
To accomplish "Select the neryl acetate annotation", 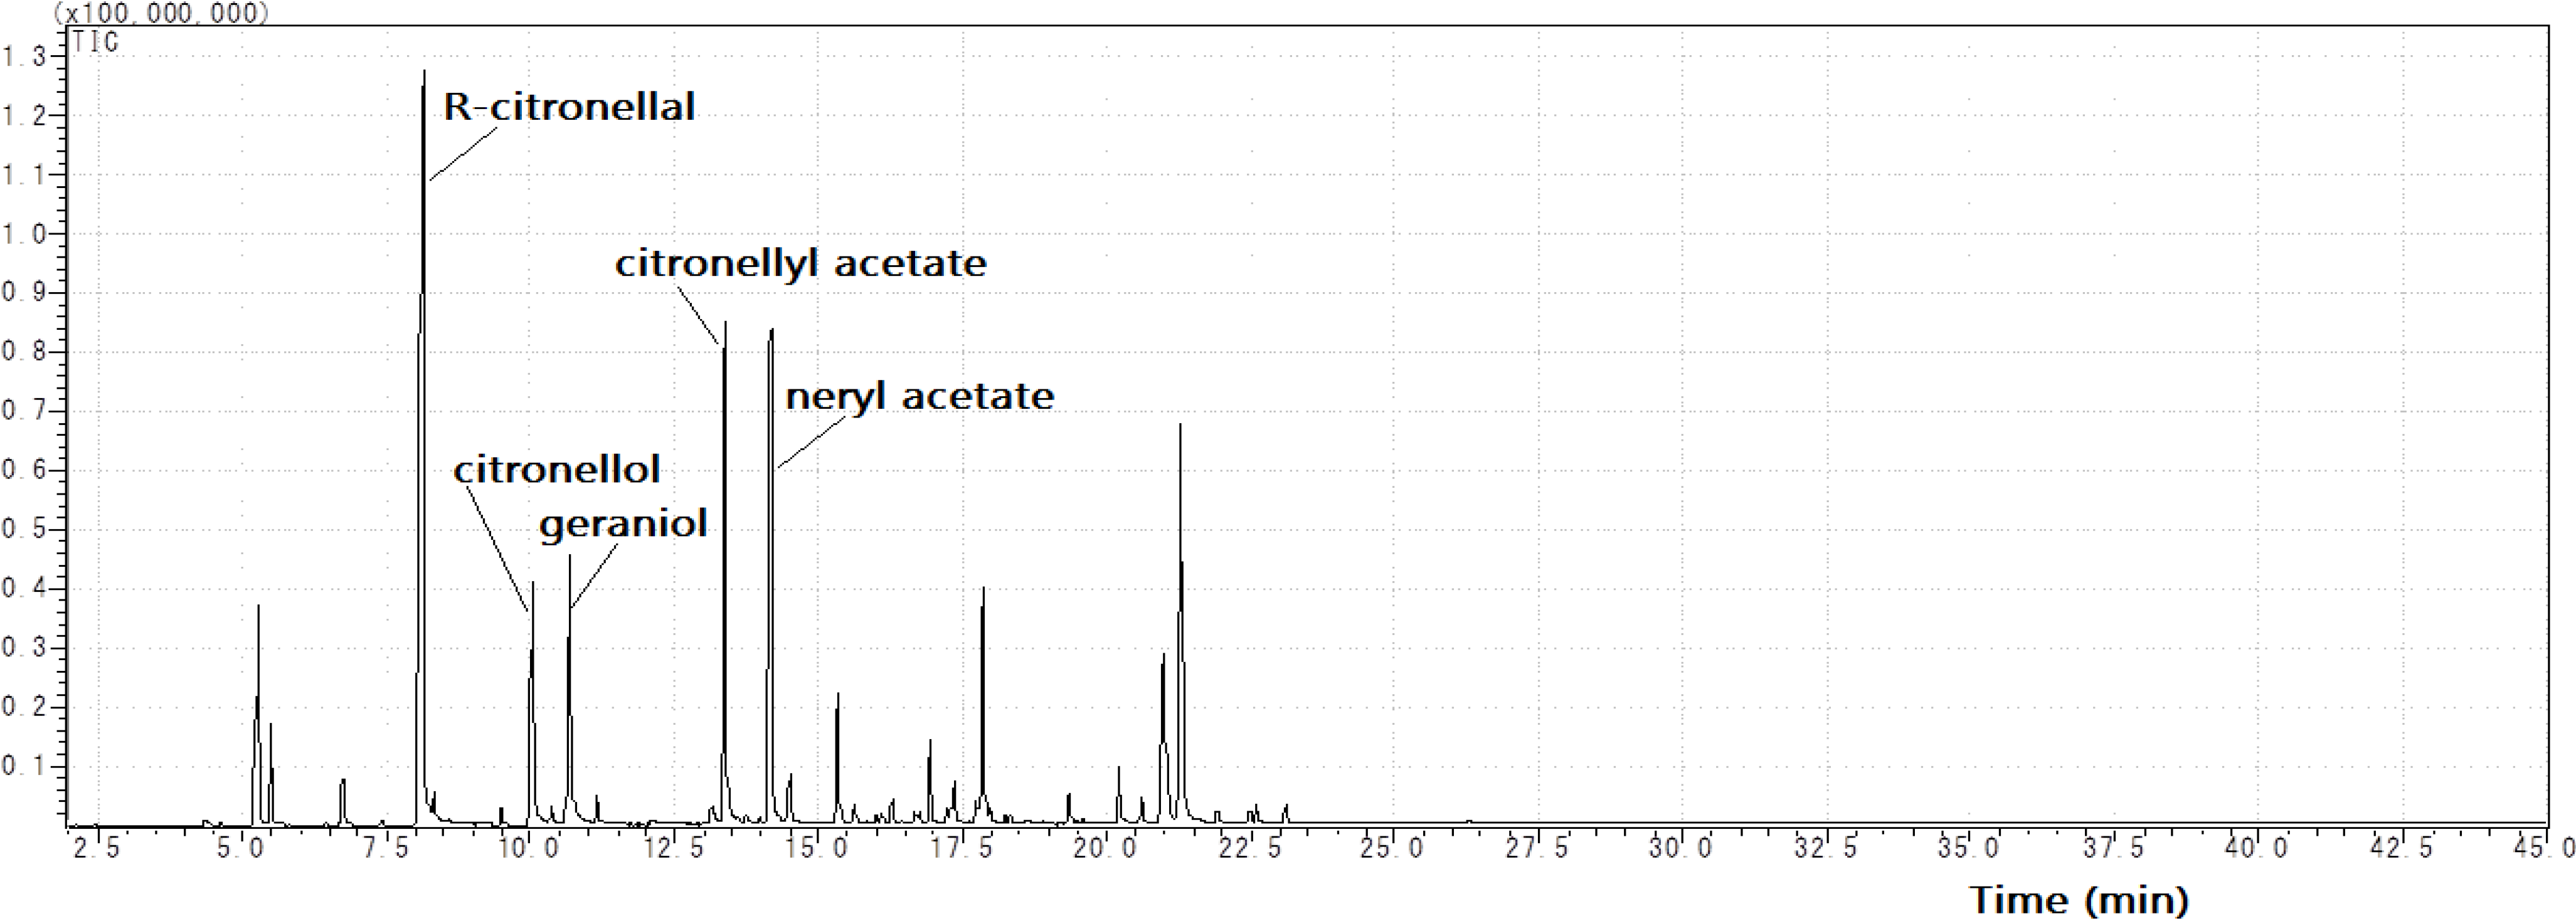I will [x=919, y=396].
